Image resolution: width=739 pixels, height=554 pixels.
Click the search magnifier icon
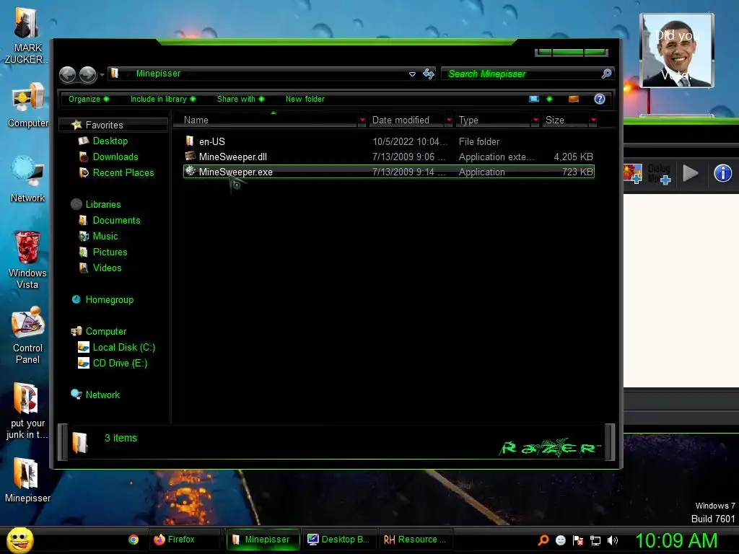pyautogui.click(x=606, y=74)
